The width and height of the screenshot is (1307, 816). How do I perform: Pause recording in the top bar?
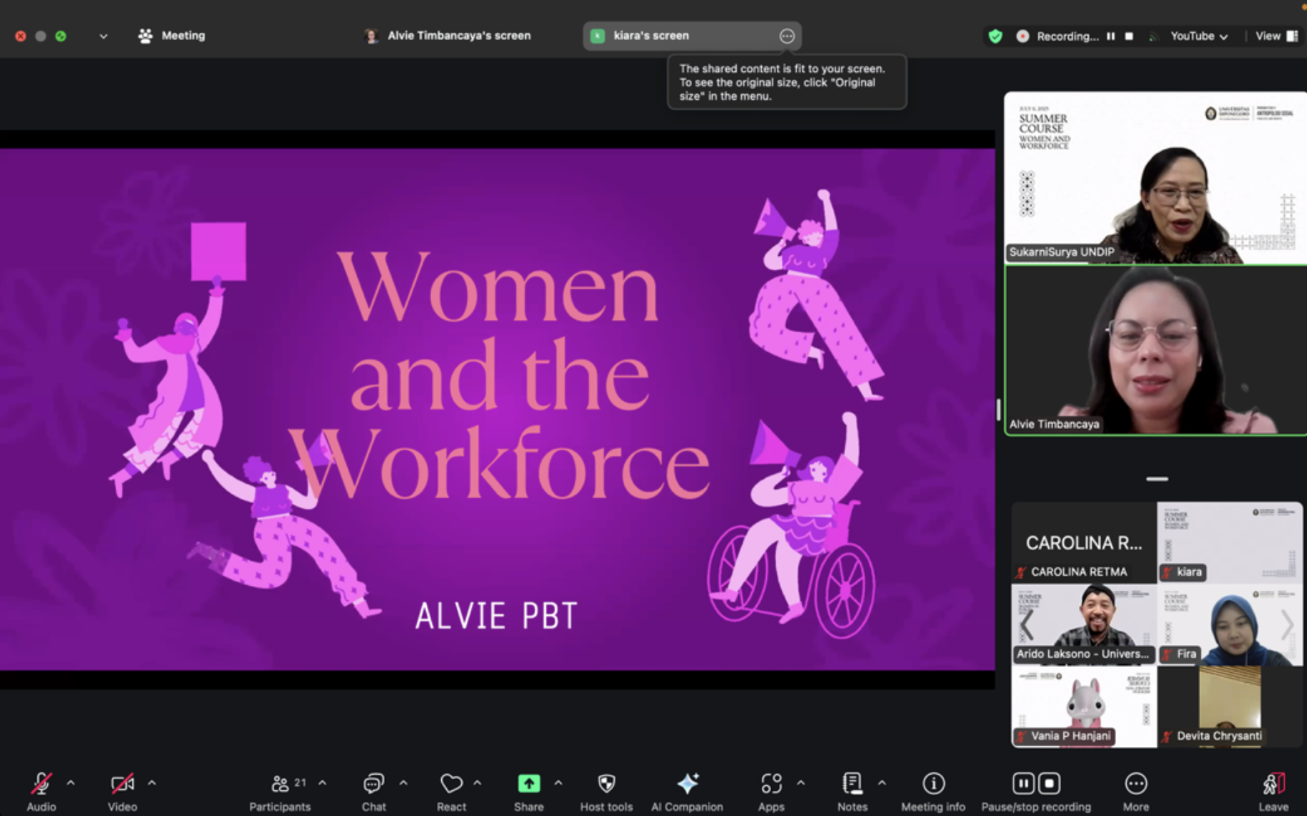click(x=1110, y=36)
